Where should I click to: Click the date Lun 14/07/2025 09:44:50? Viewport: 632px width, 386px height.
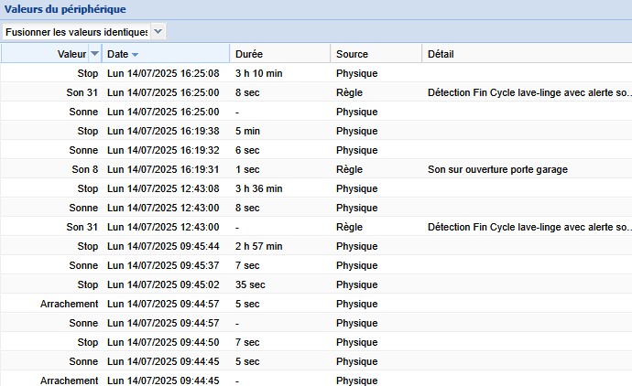coord(163,342)
